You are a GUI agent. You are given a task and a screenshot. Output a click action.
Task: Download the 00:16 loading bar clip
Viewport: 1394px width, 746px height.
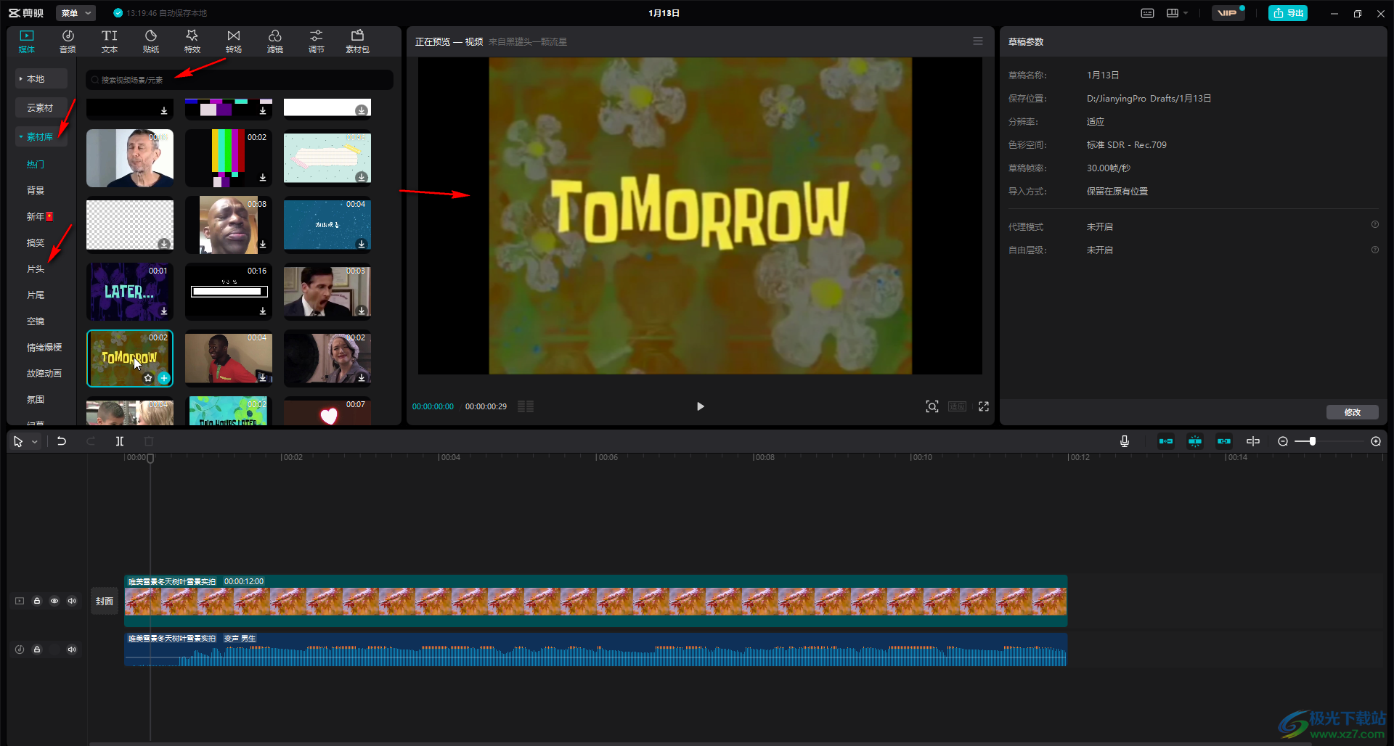263,311
